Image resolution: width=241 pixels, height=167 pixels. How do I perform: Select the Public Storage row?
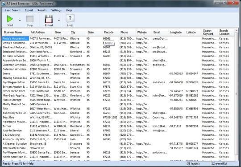click(x=118, y=100)
